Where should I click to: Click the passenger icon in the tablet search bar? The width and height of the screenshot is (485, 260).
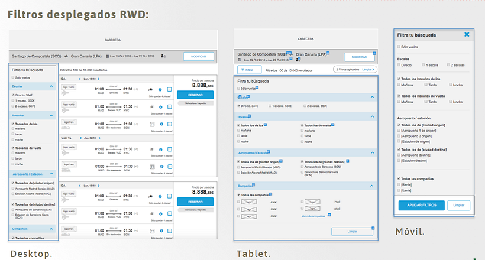click(x=298, y=60)
